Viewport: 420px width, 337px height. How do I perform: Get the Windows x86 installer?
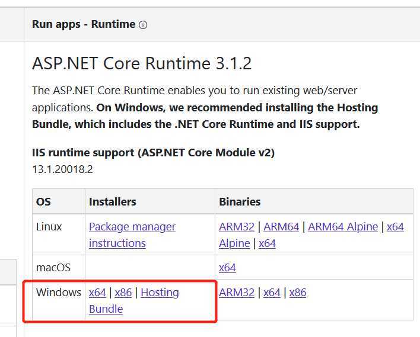123,293
